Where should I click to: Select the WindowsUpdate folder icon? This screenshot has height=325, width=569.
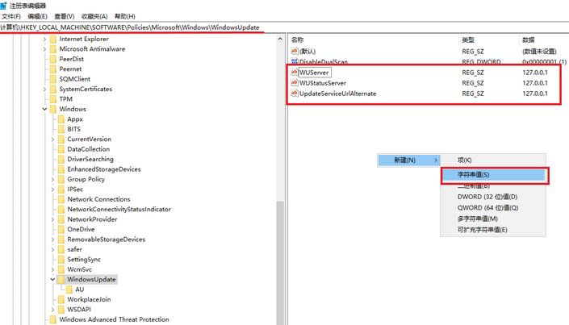[x=61, y=279]
